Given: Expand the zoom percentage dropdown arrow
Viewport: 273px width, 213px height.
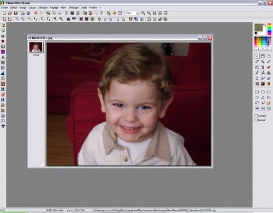Looking at the screenshot, I should pyautogui.click(x=138, y=13).
